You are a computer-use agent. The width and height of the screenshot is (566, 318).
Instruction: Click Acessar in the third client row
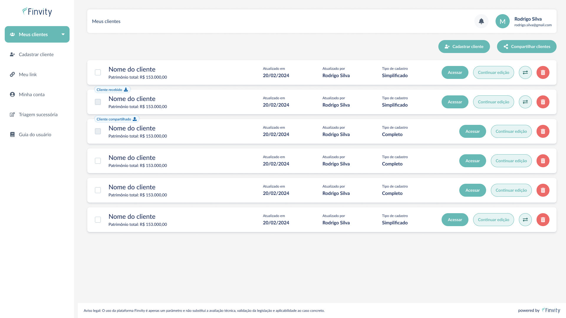click(x=472, y=131)
